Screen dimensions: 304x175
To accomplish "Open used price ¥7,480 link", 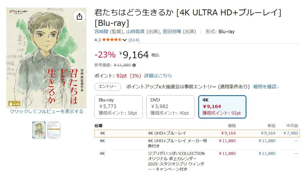I will point(291,133).
